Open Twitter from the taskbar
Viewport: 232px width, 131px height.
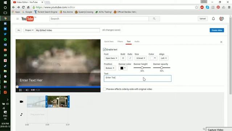pyautogui.click(x=5, y=34)
